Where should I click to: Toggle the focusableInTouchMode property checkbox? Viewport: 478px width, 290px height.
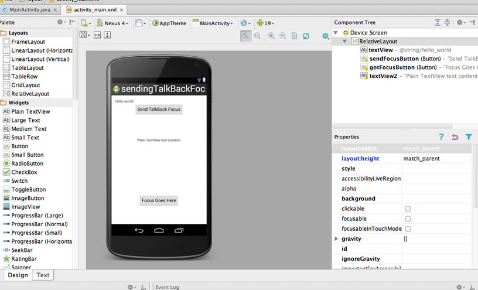[408, 228]
